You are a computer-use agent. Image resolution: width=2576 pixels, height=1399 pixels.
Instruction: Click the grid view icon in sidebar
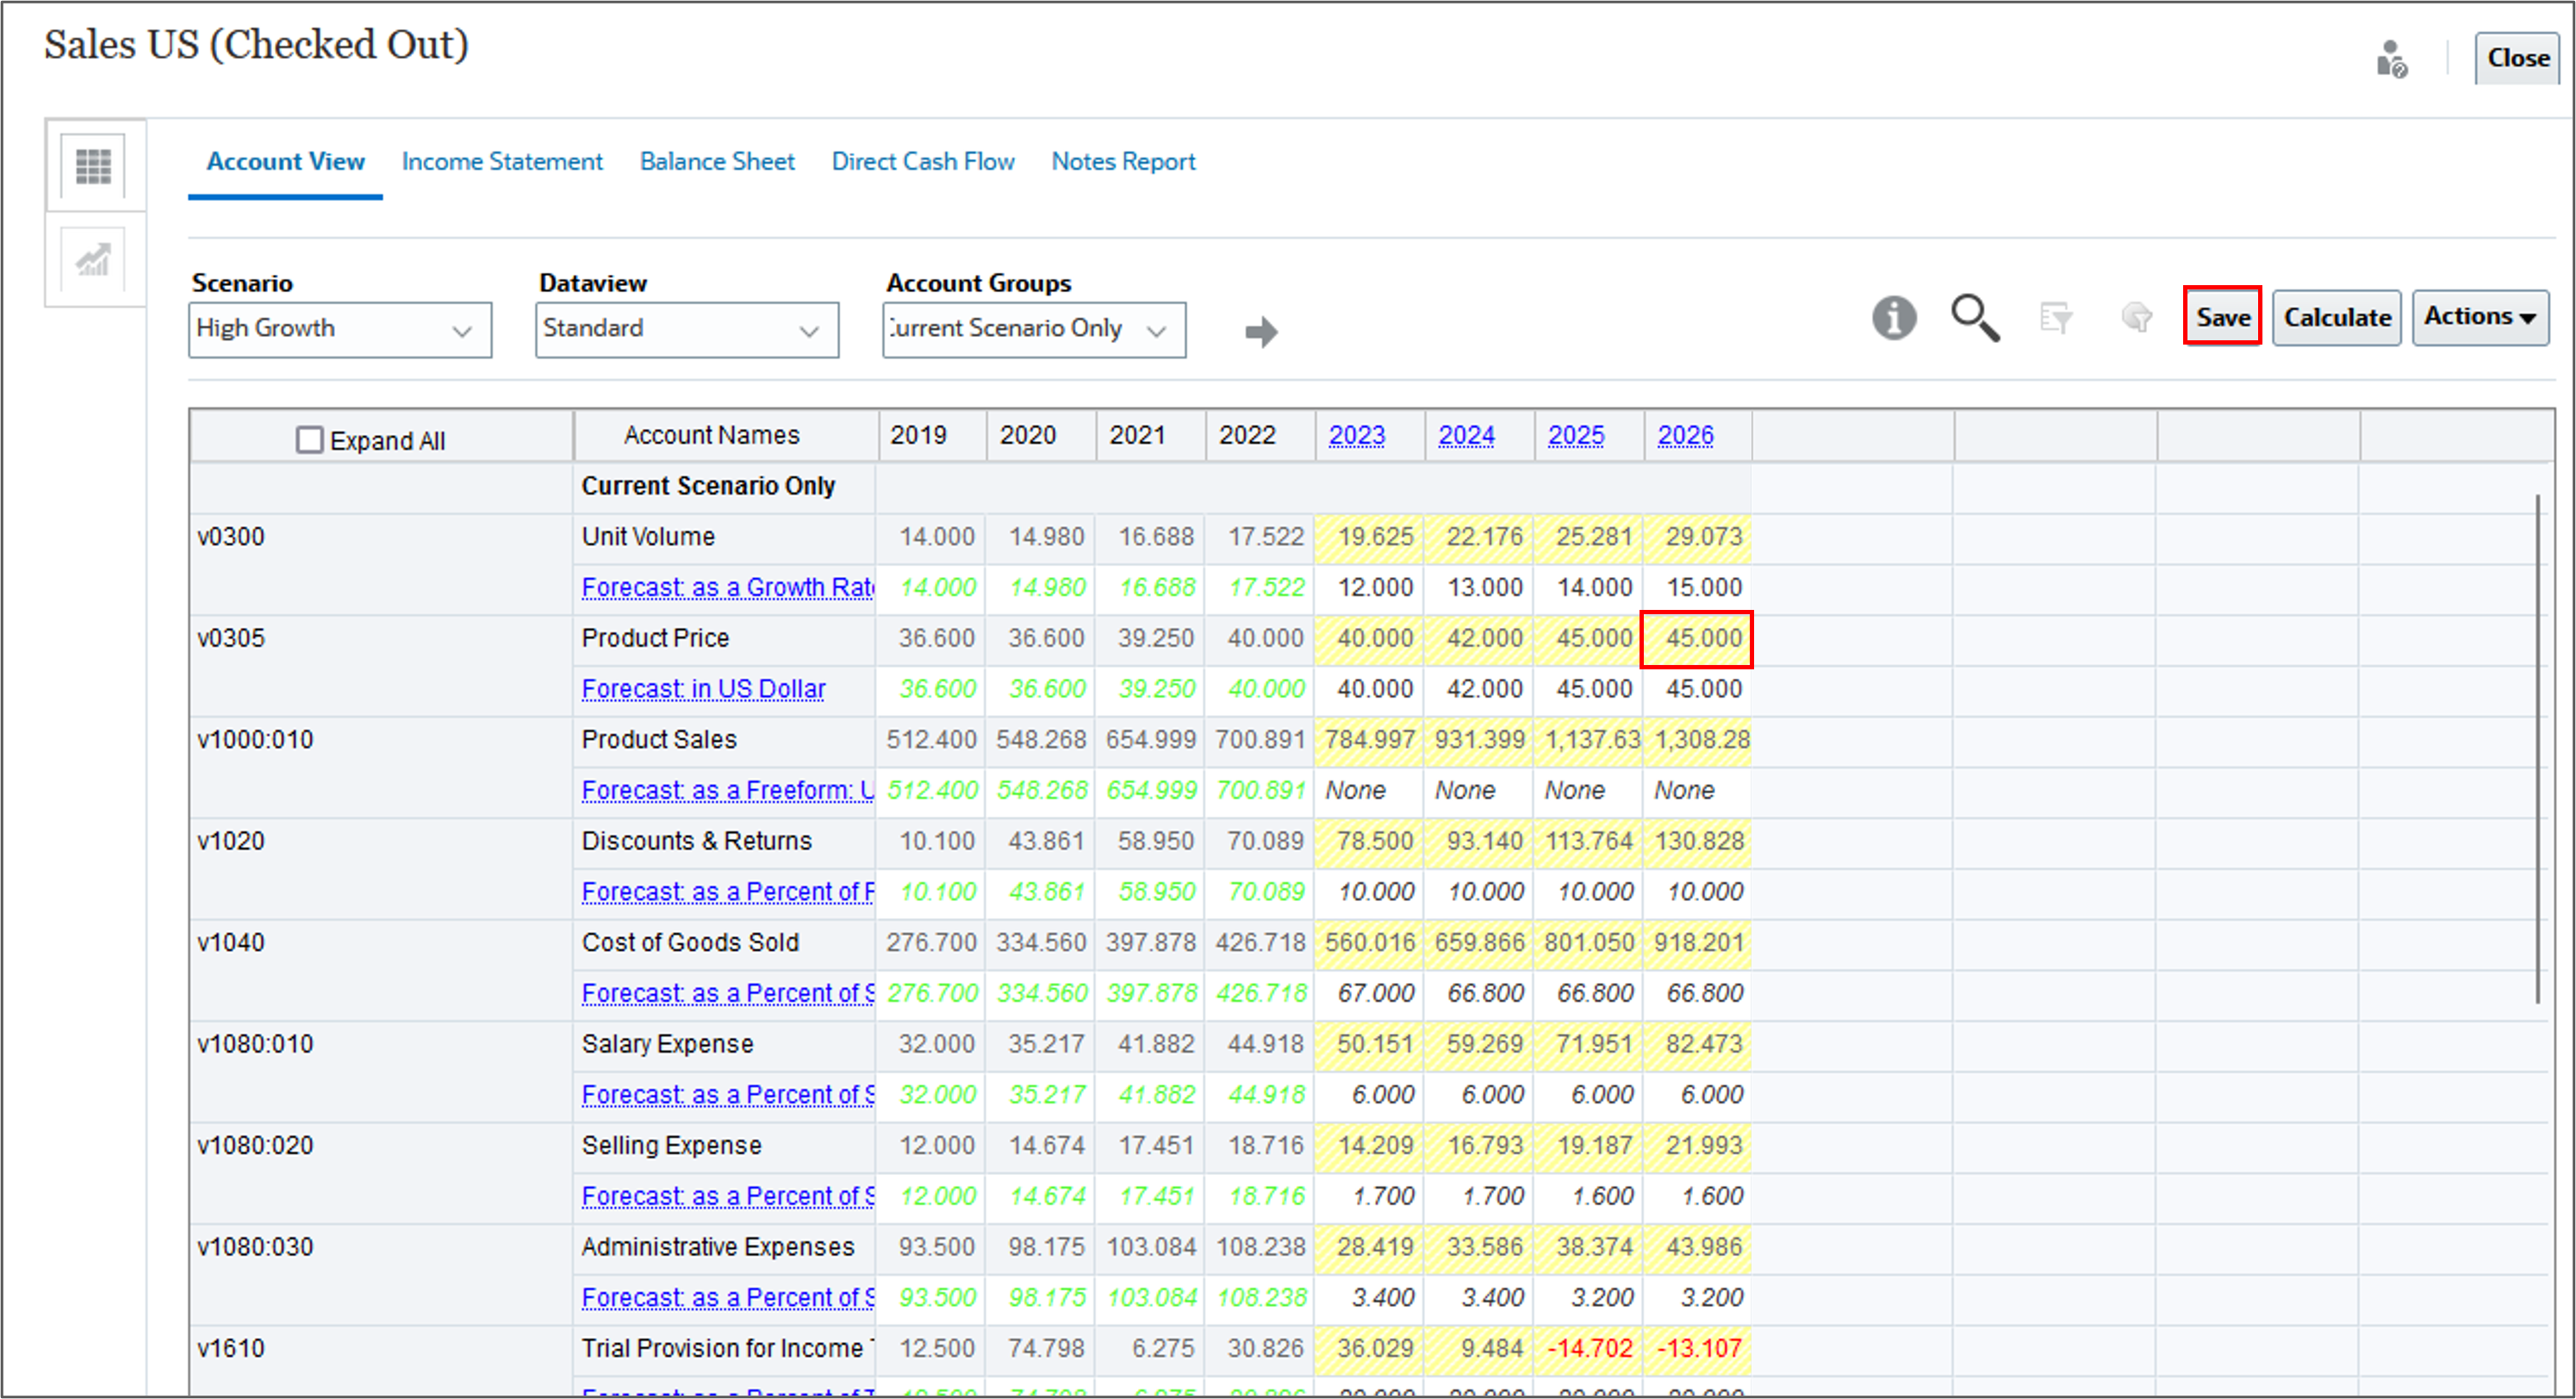pyautogui.click(x=94, y=166)
